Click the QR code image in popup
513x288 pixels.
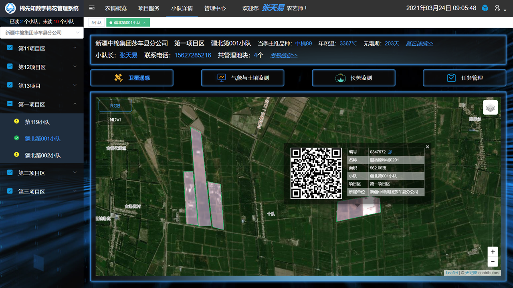[316, 173]
